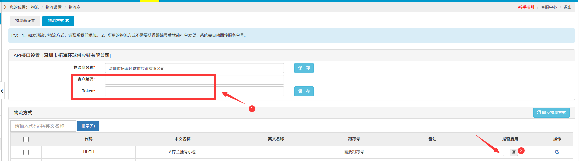
Task: Collapse the sidebar with the left arrow
Action: 2,91
